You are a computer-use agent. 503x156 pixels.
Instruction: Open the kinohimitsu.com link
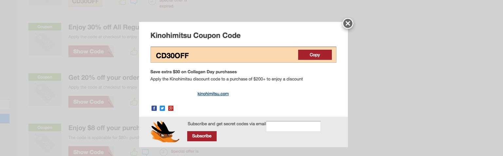point(213,94)
